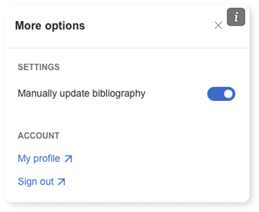Click the external-link arrow after My profile
Image resolution: width=259 pixels, height=212 pixels.
click(x=68, y=159)
